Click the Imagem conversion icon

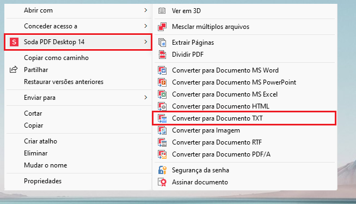pyautogui.click(x=162, y=130)
